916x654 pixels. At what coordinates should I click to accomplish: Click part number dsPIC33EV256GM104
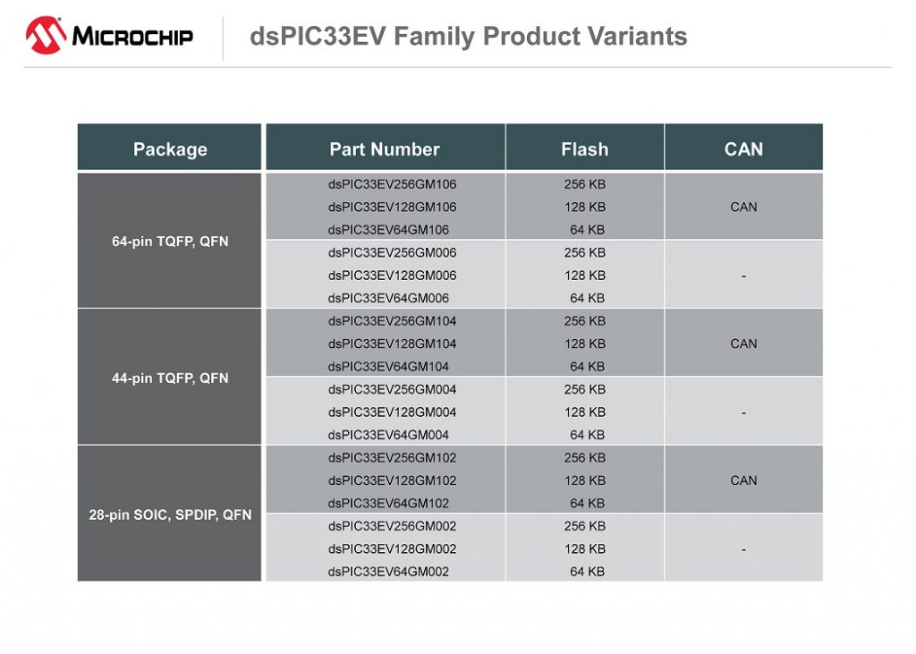tap(392, 321)
